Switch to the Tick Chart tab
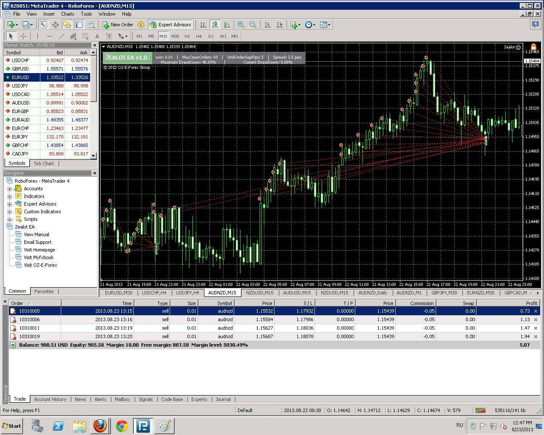Image resolution: width=544 pixels, height=435 pixels. pyautogui.click(x=44, y=164)
